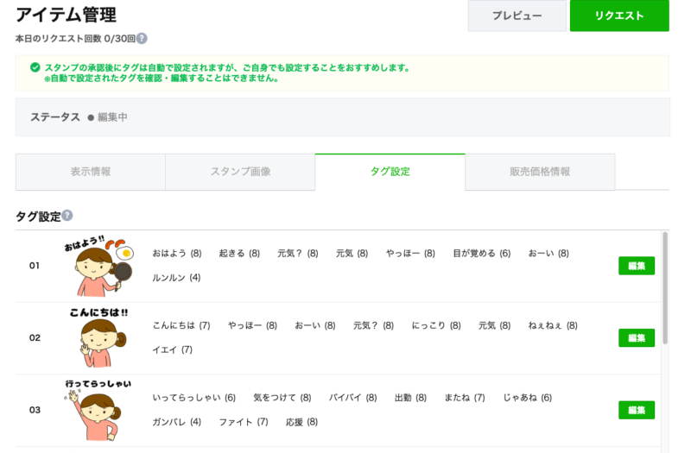This screenshot has width=691, height=453.
Task: Click row number 03
Action: pos(35,410)
